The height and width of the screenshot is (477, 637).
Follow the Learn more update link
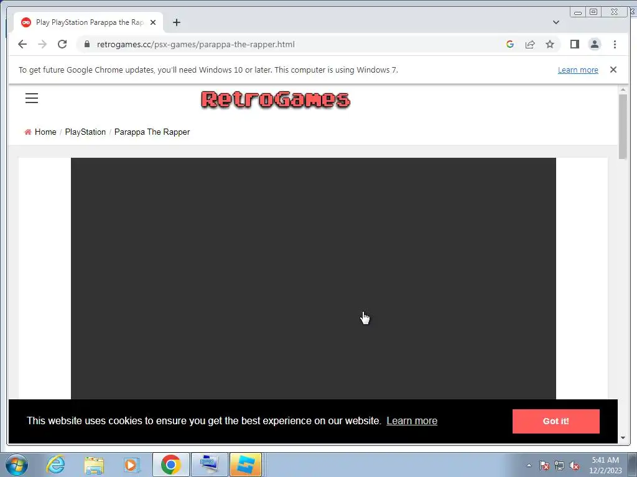click(578, 70)
